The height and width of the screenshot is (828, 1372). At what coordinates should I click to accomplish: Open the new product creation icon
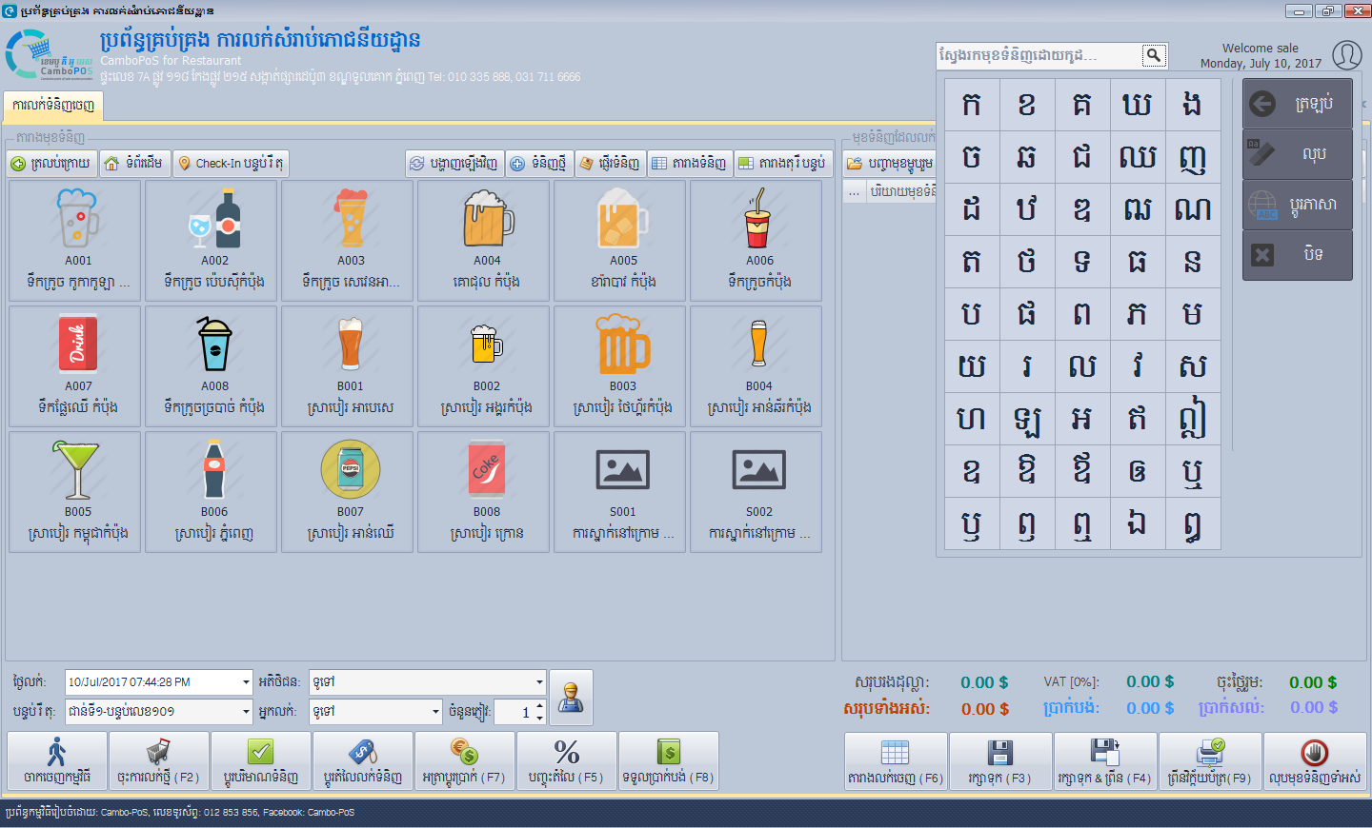(515, 164)
